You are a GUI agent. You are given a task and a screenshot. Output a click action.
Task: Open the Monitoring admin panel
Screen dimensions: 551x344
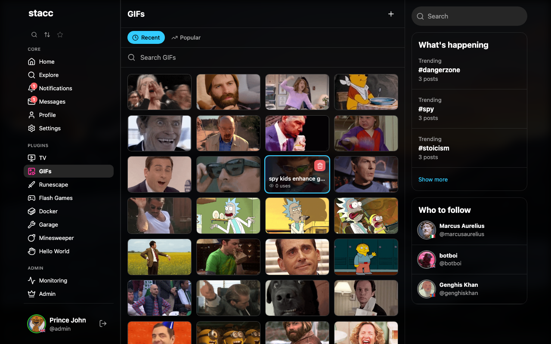coord(52,280)
